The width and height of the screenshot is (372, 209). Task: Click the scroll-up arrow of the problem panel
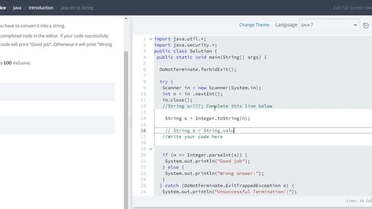tap(126, 18)
